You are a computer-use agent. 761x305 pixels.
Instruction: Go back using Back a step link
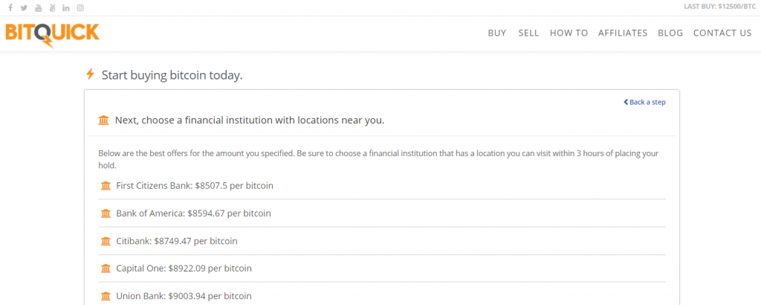[x=644, y=102]
